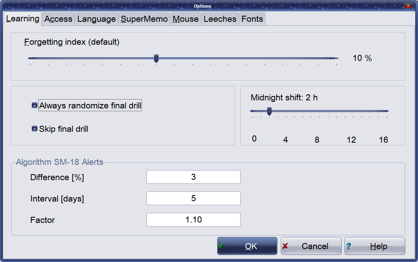This screenshot has height=262, width=418.
Task: Click the red X icon on Cancel
Action: pyautogui.click(x=285, y=246)
